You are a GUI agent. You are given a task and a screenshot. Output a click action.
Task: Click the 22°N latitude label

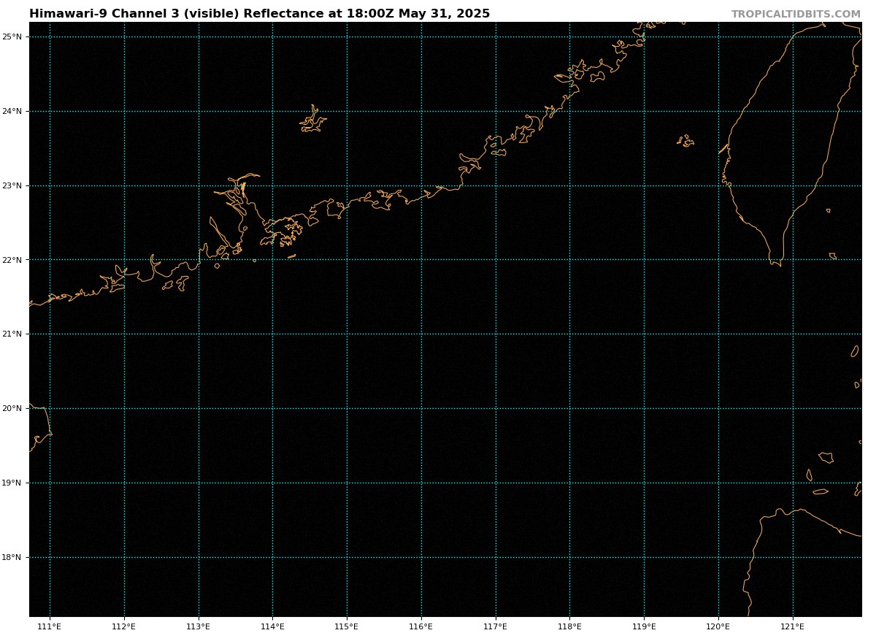(x=13, y=260)
